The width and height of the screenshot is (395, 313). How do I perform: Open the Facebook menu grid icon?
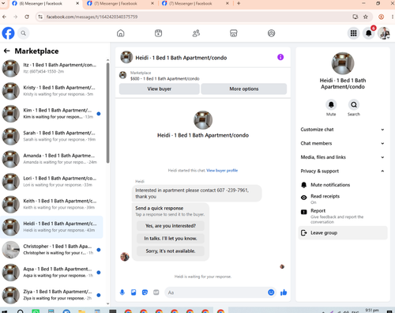pos(353,33)
